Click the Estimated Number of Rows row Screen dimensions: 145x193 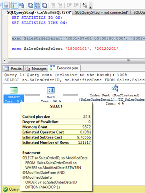(x=56, y=142)
